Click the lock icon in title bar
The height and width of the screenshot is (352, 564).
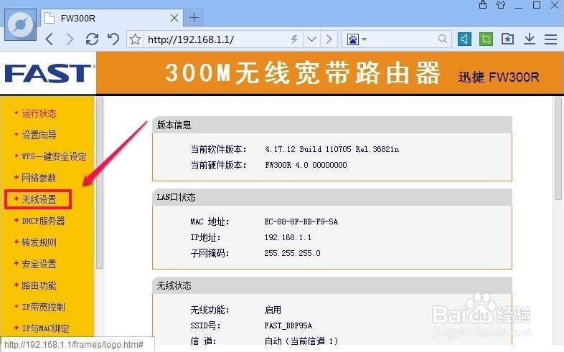pyautogui.click(x=483, y=5)
